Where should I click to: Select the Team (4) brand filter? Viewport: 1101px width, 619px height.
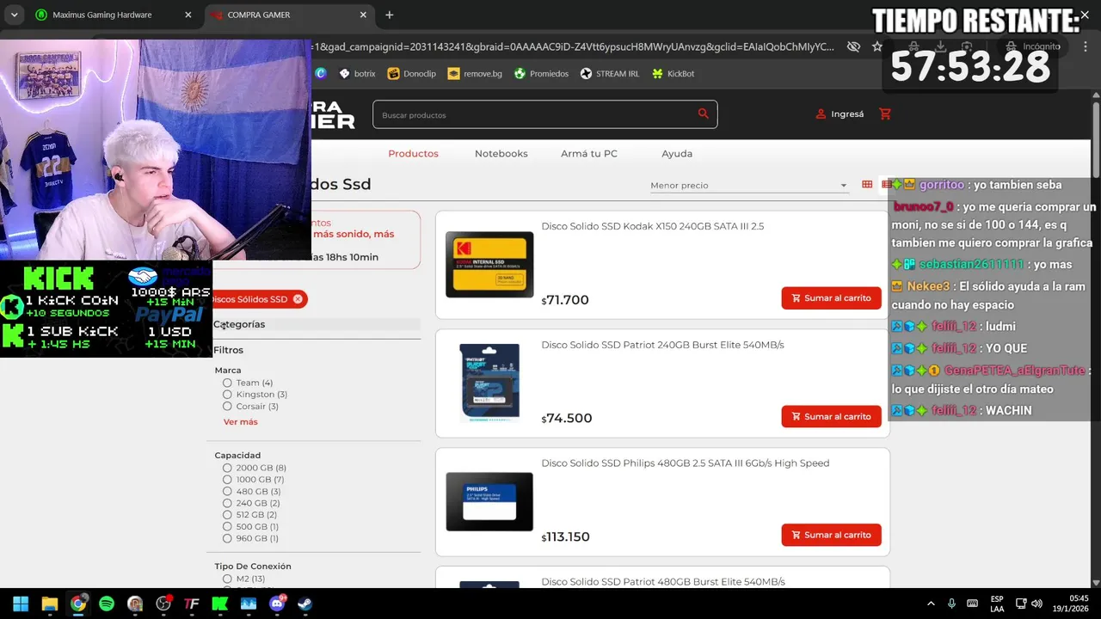coord(227,383)
